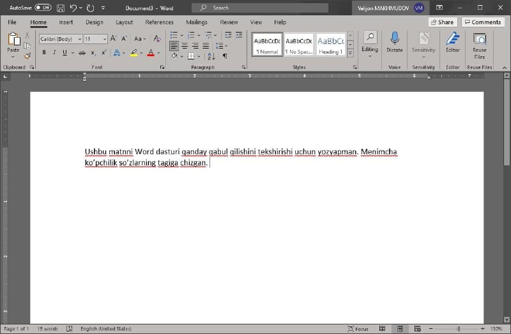Switch to References tab

pos(159,22)
